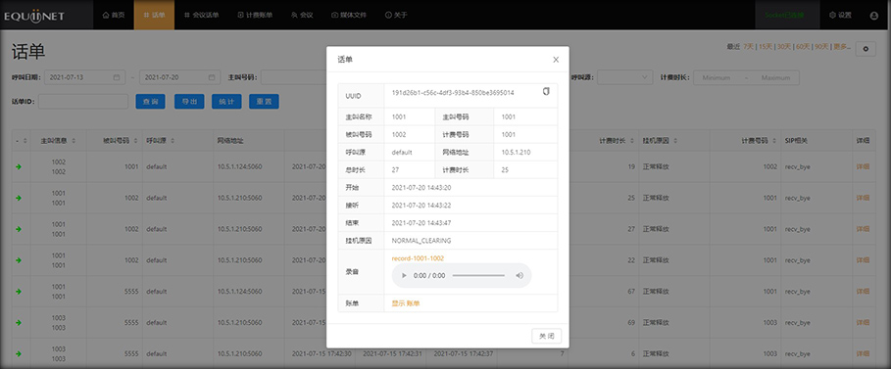The image size is (891, 369).
Task: Open 详细 for the 计费时长 19 row
Action: point(863,167)
